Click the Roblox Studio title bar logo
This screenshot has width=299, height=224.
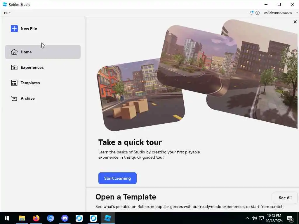click(x=5, y=4)
